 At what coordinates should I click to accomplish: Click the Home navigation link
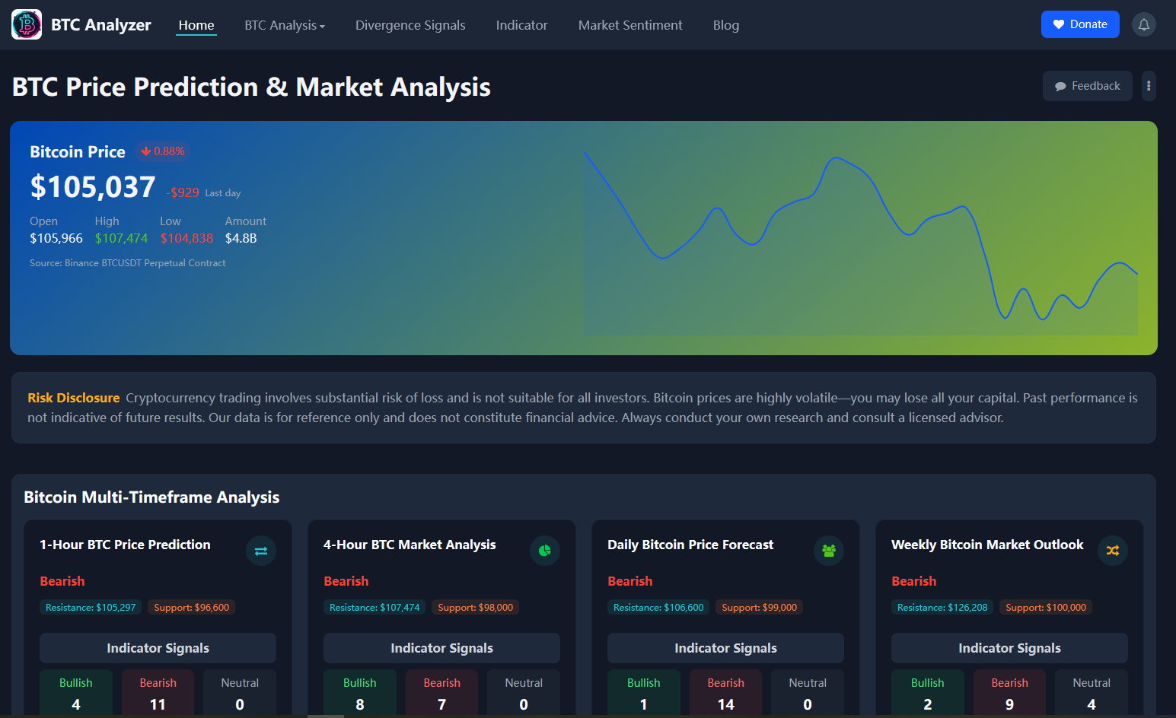coord(196,25)
